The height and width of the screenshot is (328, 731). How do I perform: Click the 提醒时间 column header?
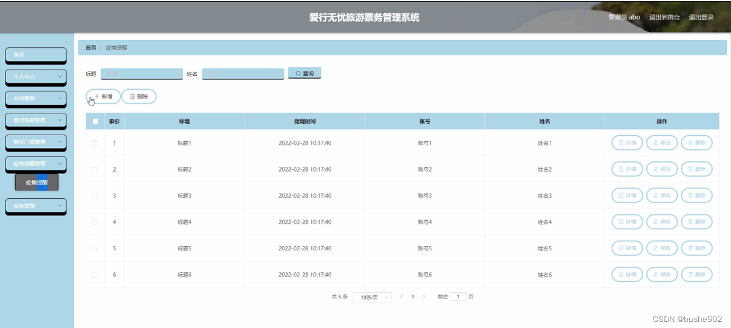pyautogui.click(x=305, y=121)
